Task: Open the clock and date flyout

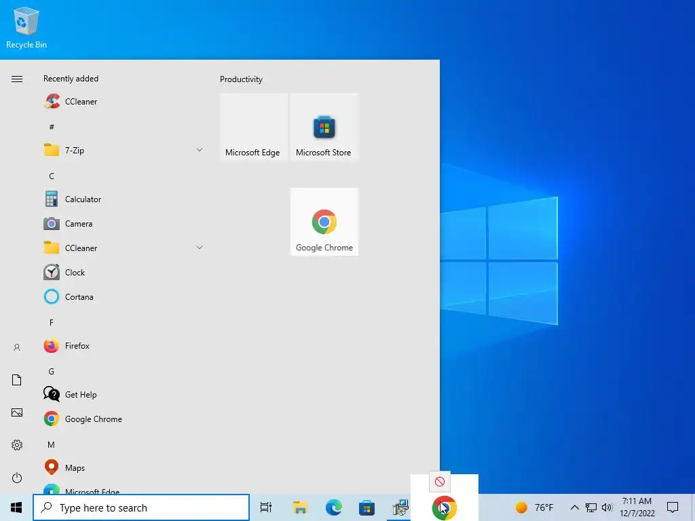Action: (x=637, y=507)
